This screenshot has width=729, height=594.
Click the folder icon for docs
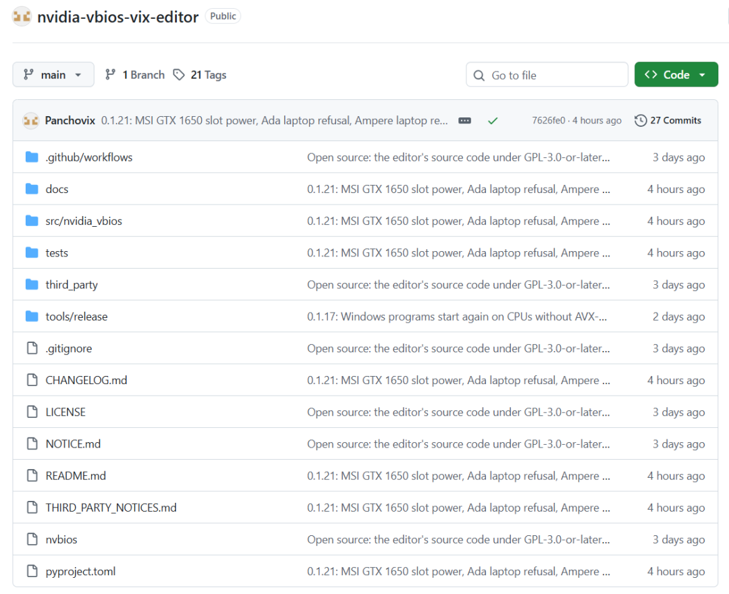pyautogui.click(x=32, y=189)
